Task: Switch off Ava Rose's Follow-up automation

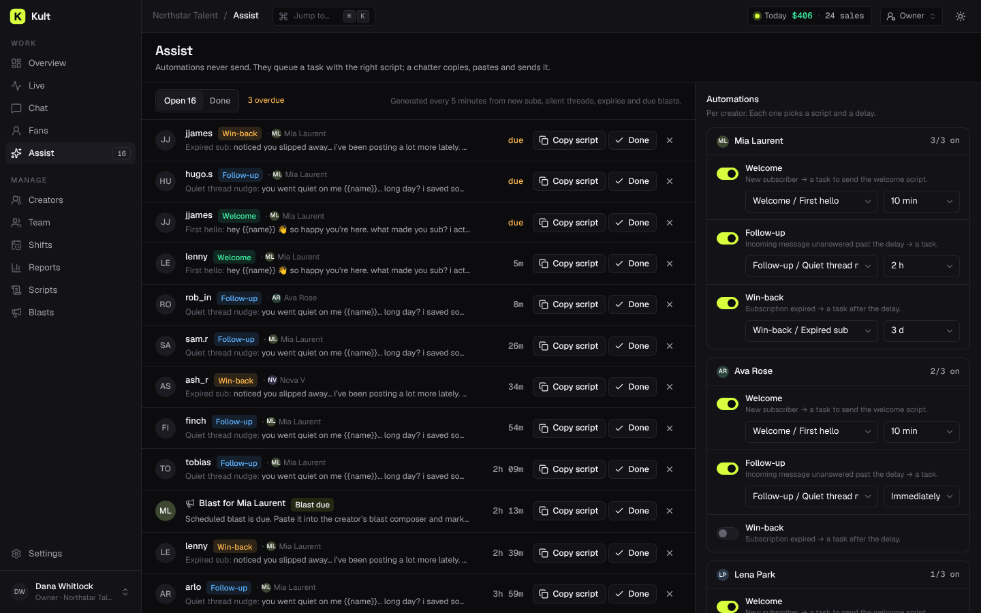Action: 728,469
